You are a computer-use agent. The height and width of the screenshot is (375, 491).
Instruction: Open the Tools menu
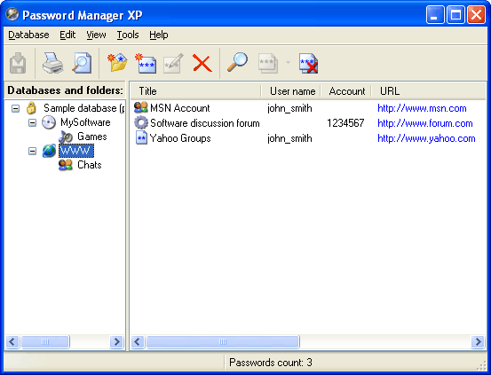coord(128,35)
